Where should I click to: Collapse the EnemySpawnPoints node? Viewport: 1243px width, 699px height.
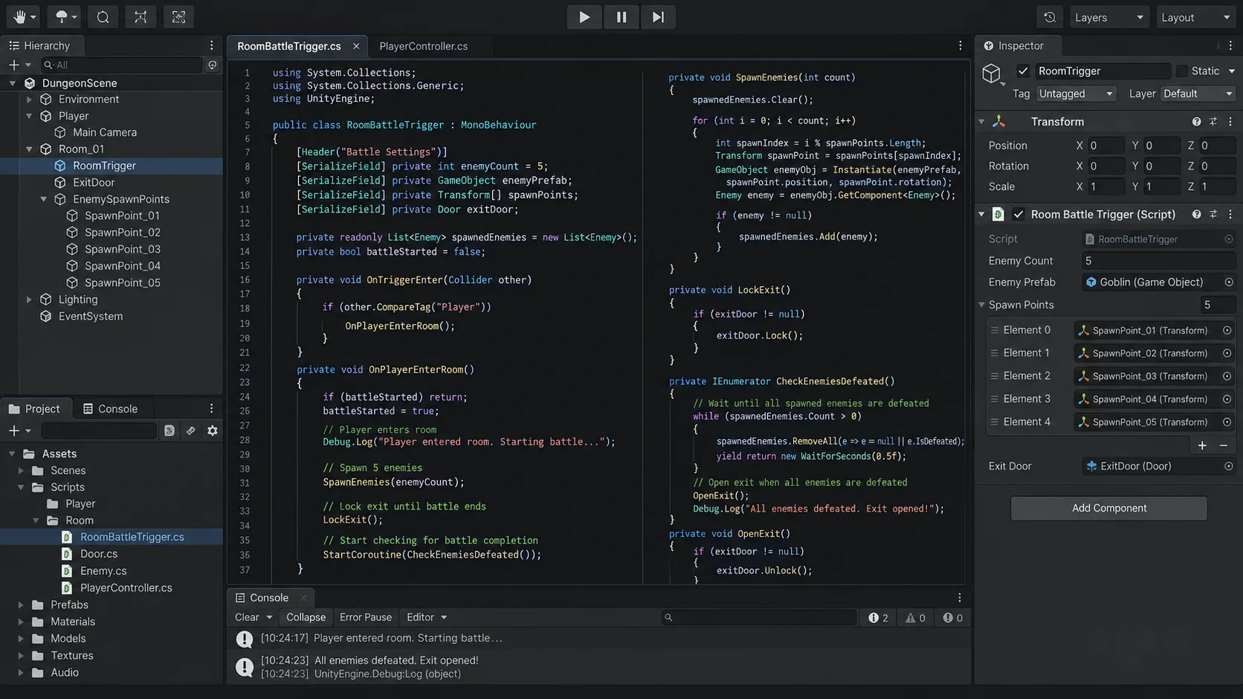coord(44,199)
